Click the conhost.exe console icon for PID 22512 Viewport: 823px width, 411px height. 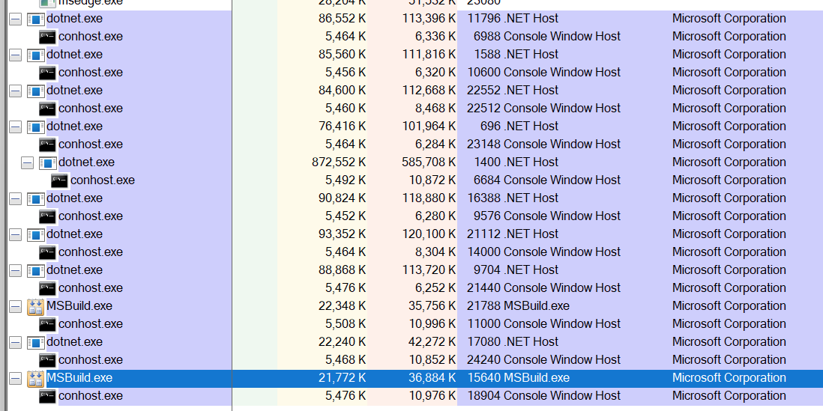[x=48, y=109]
